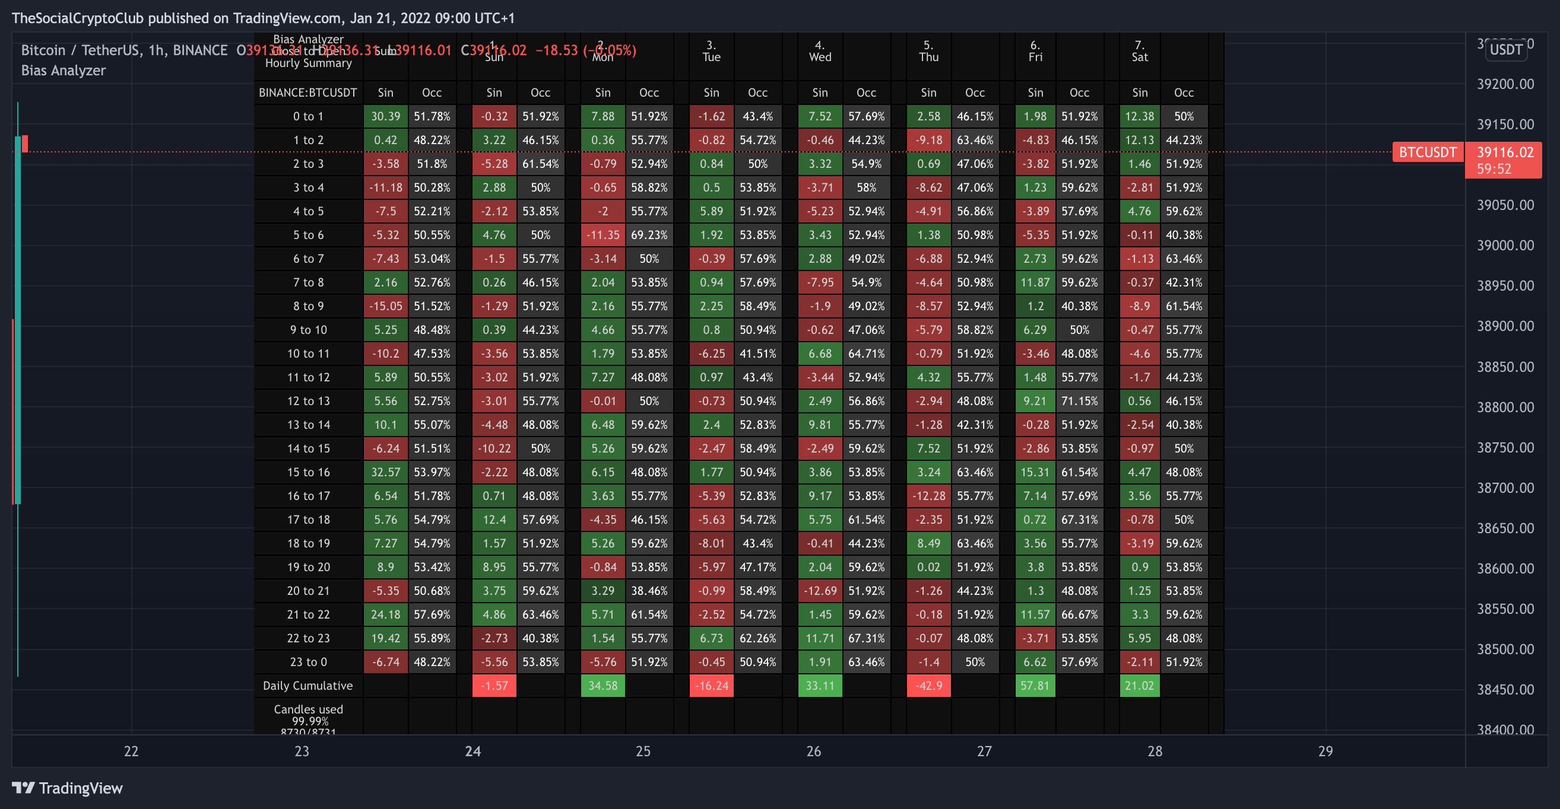Click the BTCUSDT red price label
Image resolution: width=1560 pixels, height=809 pixels.
point(1428,152)
